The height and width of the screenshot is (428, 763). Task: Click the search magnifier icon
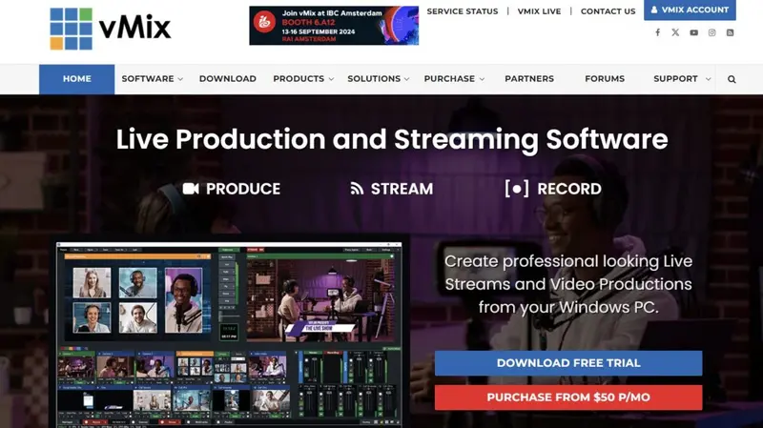coord(732,79)
